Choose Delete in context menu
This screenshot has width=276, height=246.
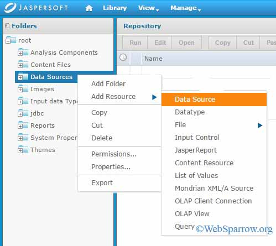click(x=119, y=138)
